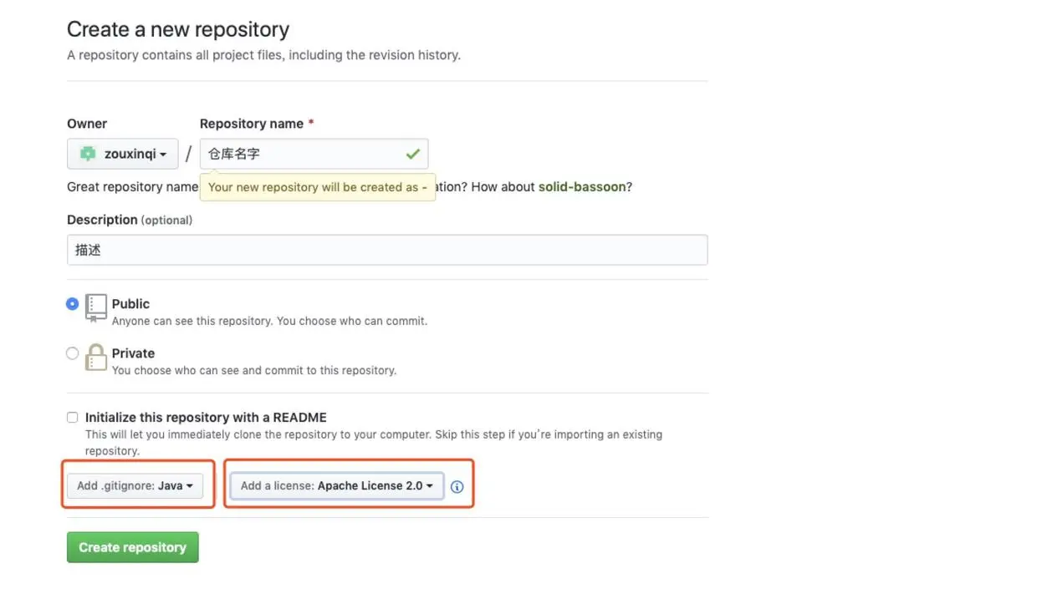Click the "Create a new repository" heading
This screenshot has height=594, width=1037.
click(x=178, y=29)
